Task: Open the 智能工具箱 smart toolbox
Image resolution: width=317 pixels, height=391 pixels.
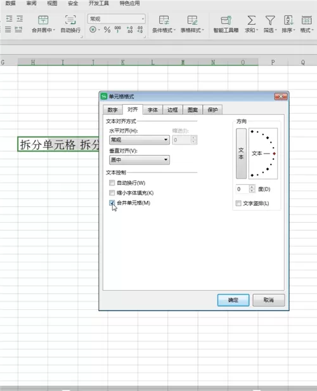Action: [x=226, y=24]
